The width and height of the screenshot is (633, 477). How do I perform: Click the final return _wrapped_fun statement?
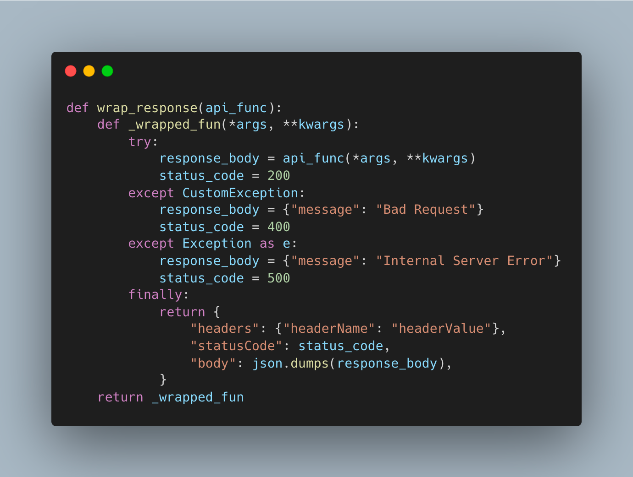(x=171, y=397)
